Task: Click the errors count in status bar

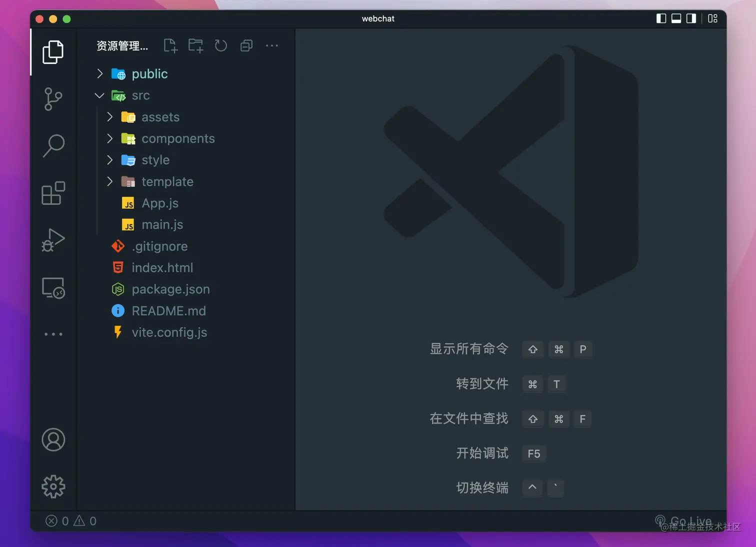Action: coord(57,521)
